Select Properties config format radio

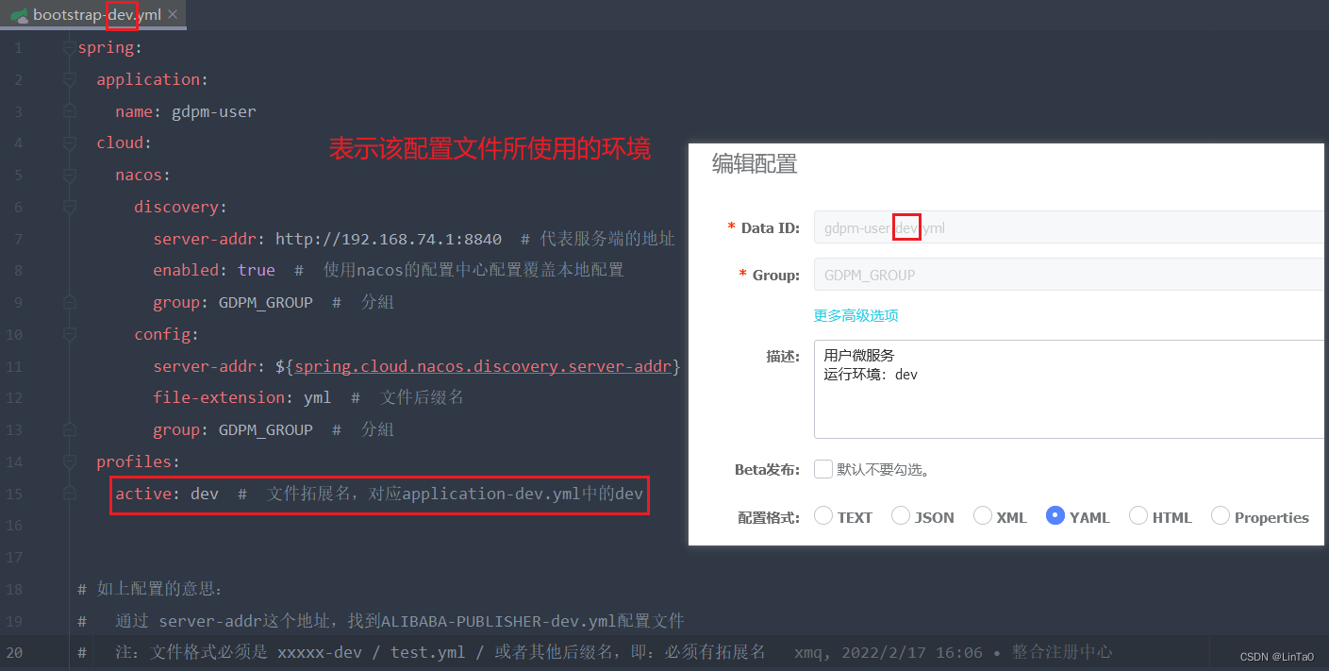click(x=1221, y=515)
